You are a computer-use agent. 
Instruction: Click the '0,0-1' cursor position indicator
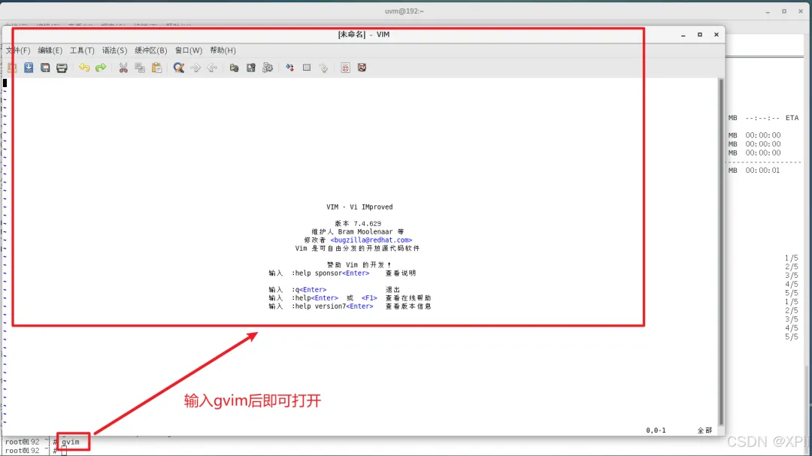coord(656,430)
